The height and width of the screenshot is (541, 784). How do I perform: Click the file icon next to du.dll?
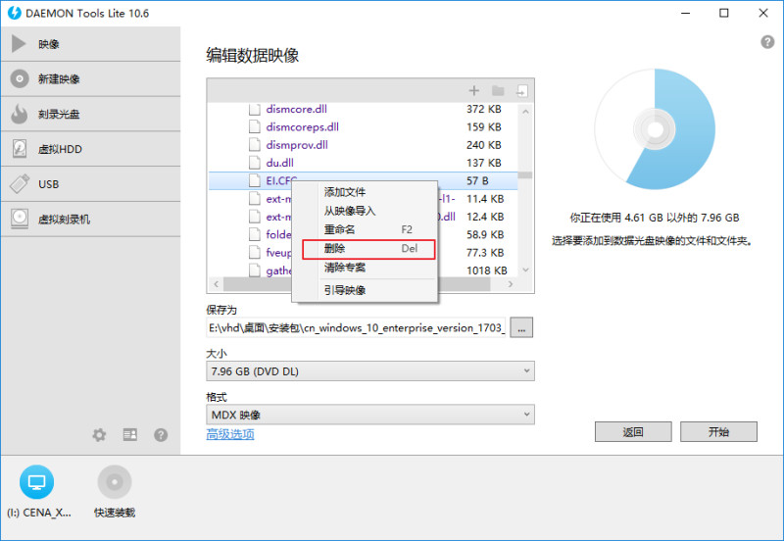[255, 163]
